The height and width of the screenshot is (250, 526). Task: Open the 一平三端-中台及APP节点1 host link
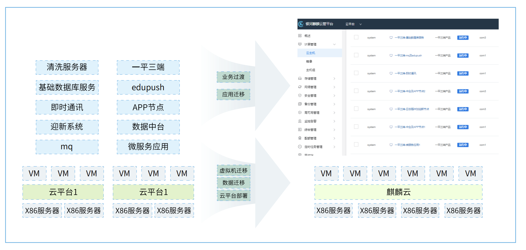(410, 127)
